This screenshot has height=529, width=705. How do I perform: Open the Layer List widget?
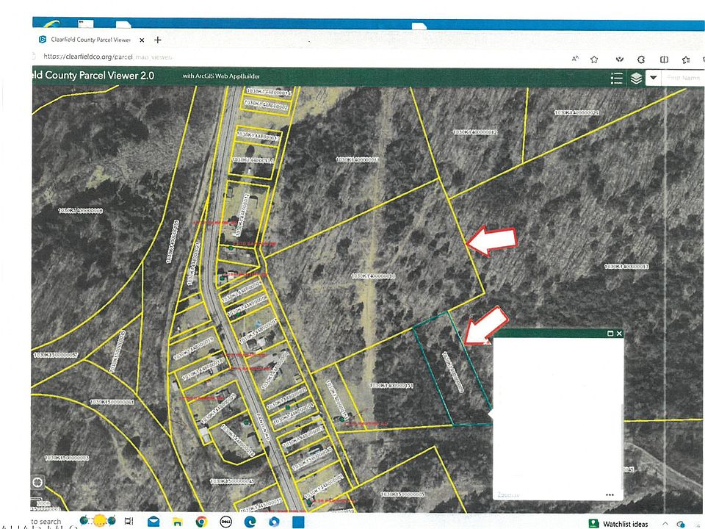click(x=636, y=78)
